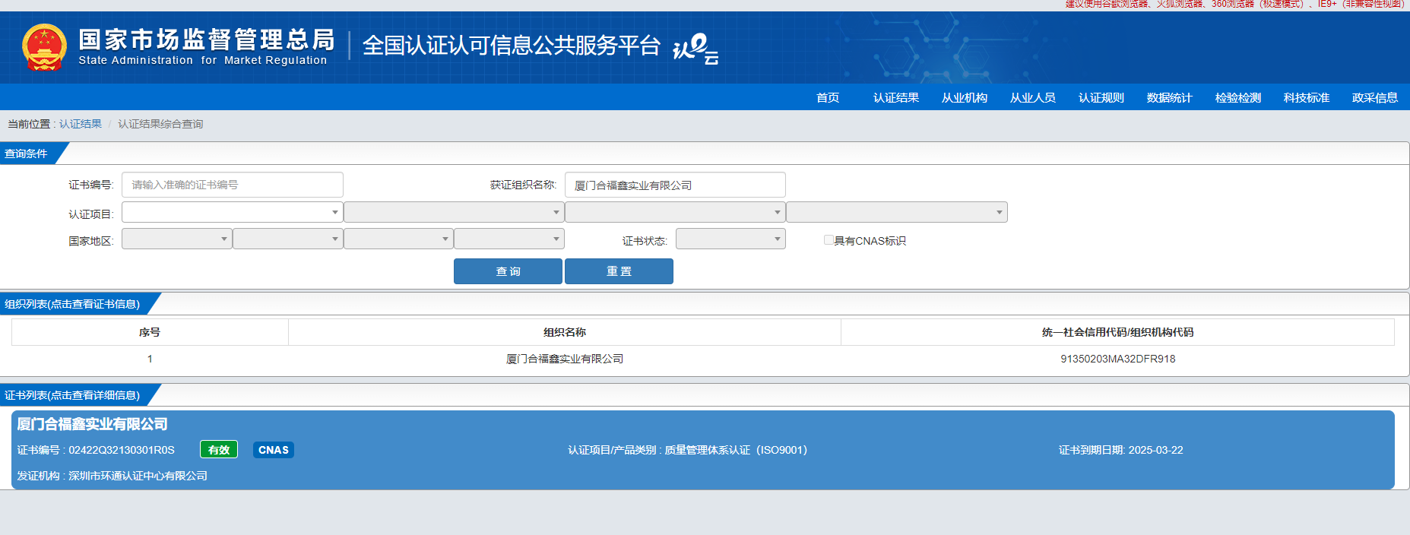Screen dimensions: 1410x535
Task: Click the 有效 status badge
Action: 219,450
